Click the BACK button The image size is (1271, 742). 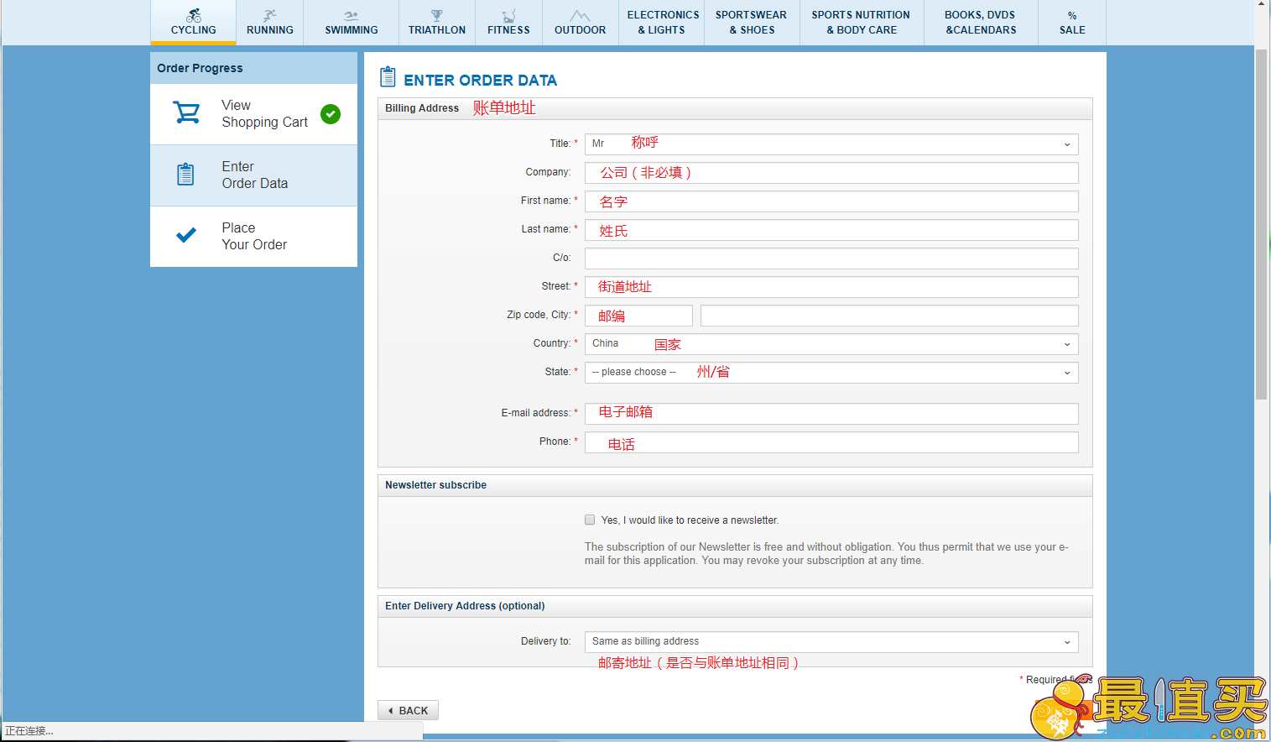point(408,710)
